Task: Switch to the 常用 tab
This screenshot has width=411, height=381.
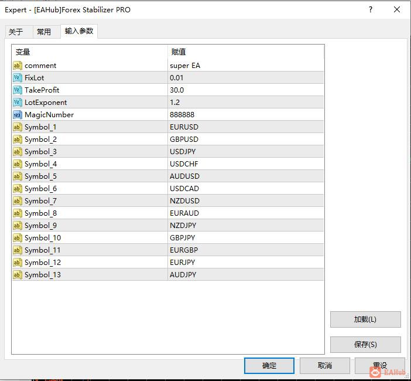Action: pos(46,32)
